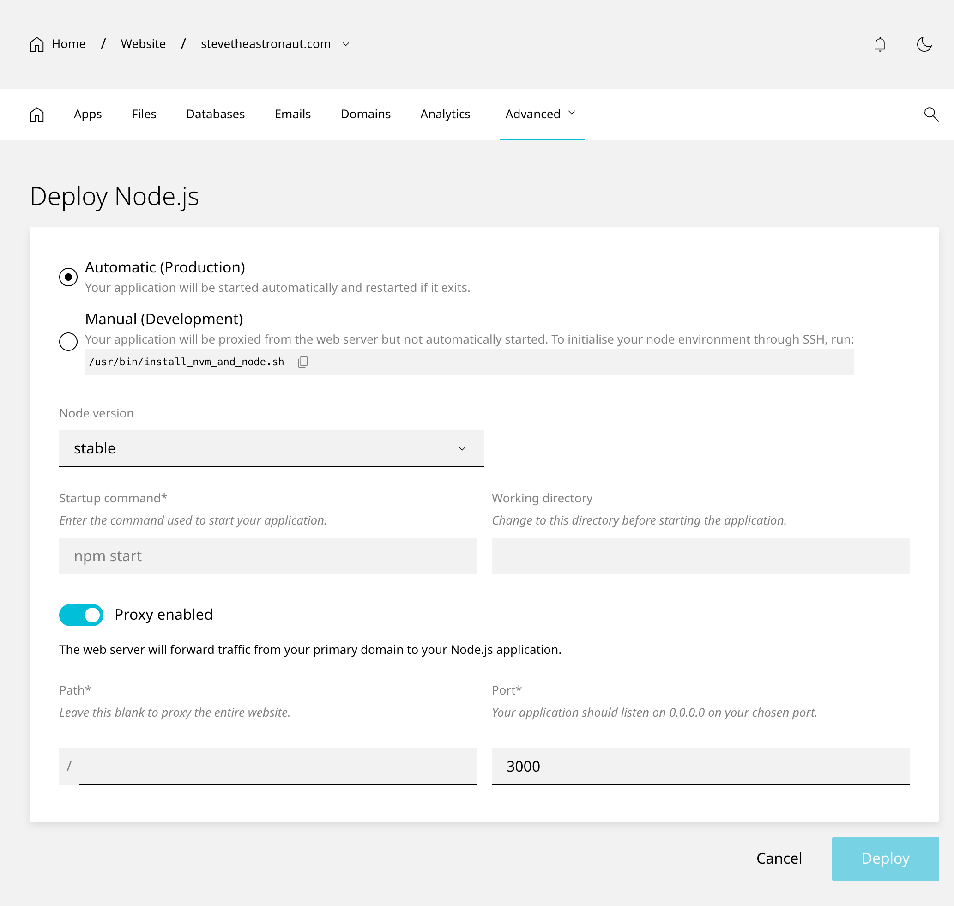Screen dimensions: 954x906
Task: Open the Files tab
Action: click(144, 115)
